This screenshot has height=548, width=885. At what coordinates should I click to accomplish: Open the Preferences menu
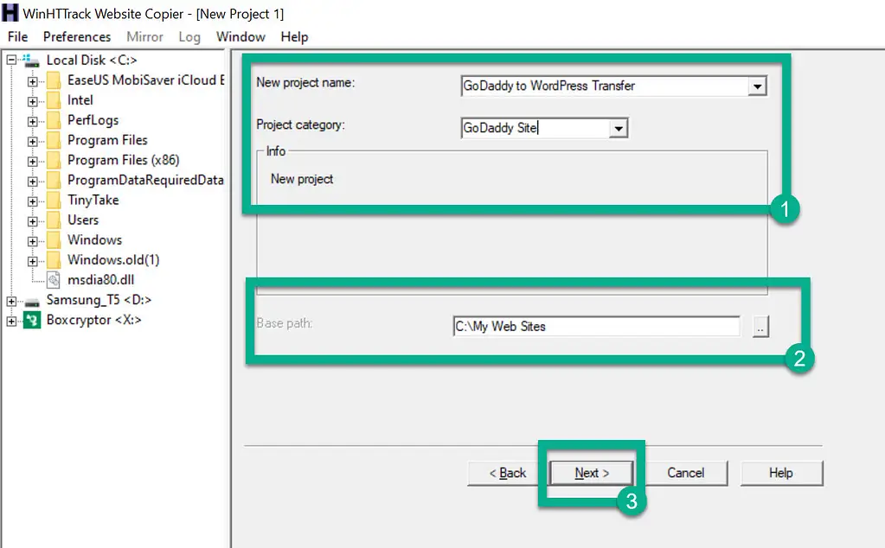click(76, 36)
